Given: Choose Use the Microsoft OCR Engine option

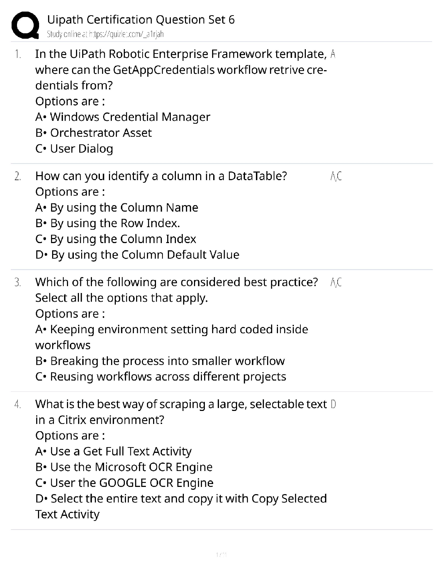Looking at the screenshot, I should (124, 467).
